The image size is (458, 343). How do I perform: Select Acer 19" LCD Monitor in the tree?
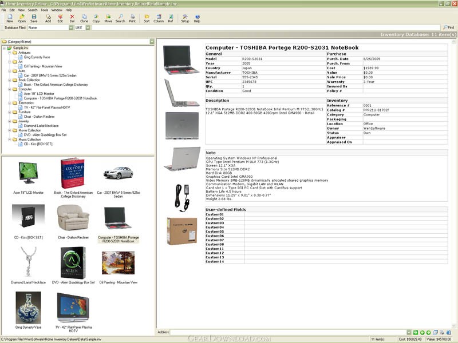pos(39,94)
